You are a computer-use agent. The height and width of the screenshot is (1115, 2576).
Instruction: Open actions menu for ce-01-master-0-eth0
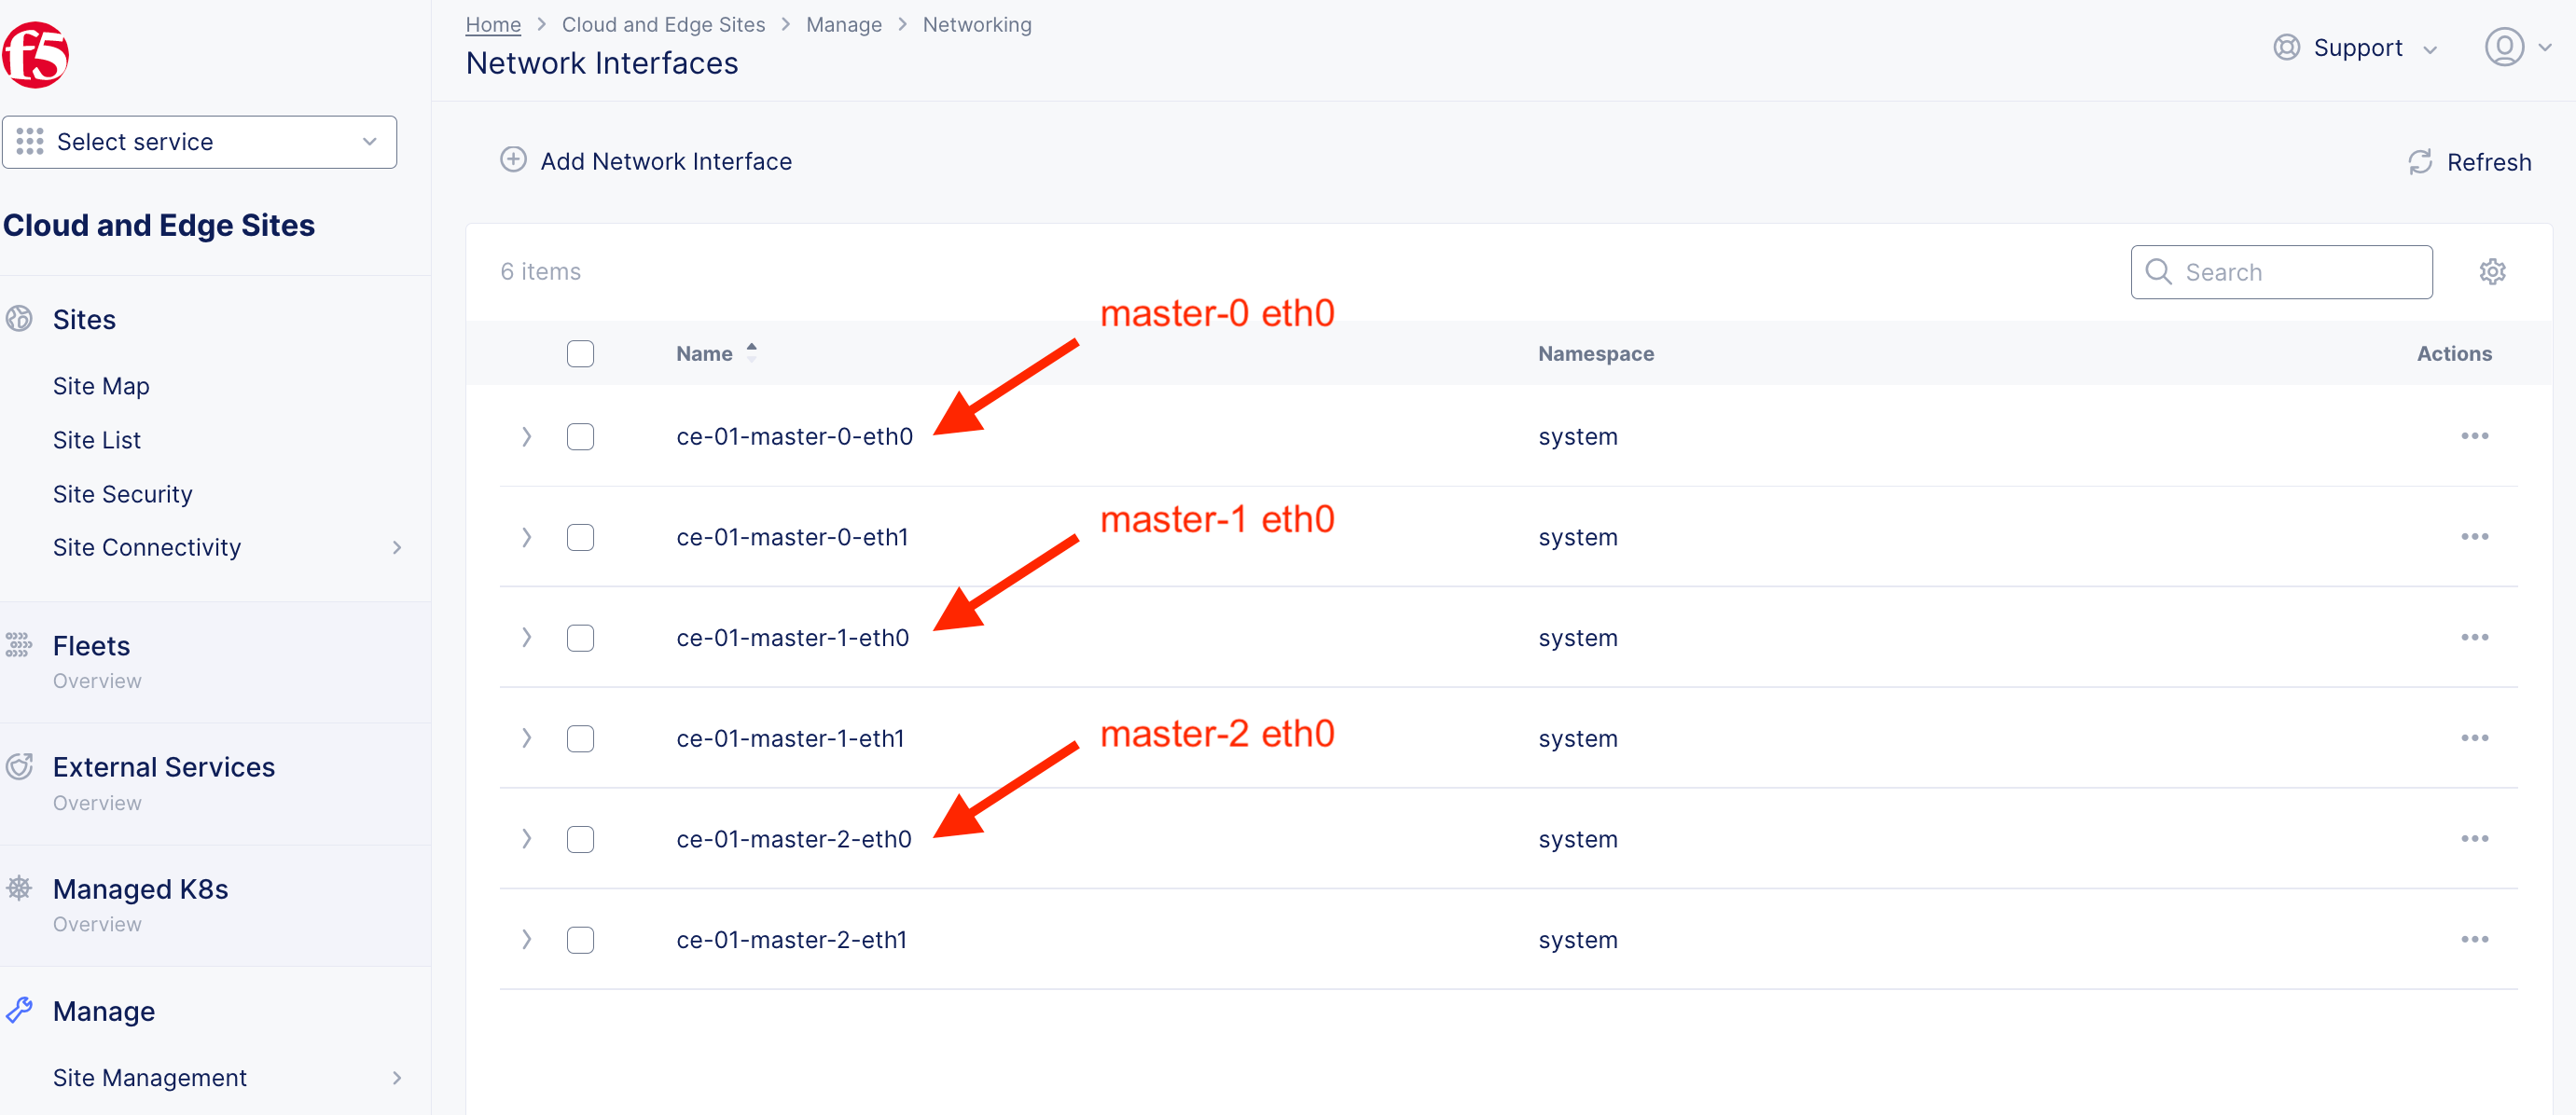point(2474,436)
